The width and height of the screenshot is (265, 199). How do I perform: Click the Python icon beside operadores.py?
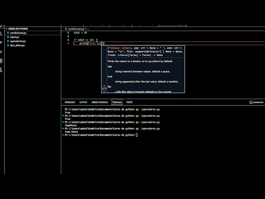tap(8, 41)
